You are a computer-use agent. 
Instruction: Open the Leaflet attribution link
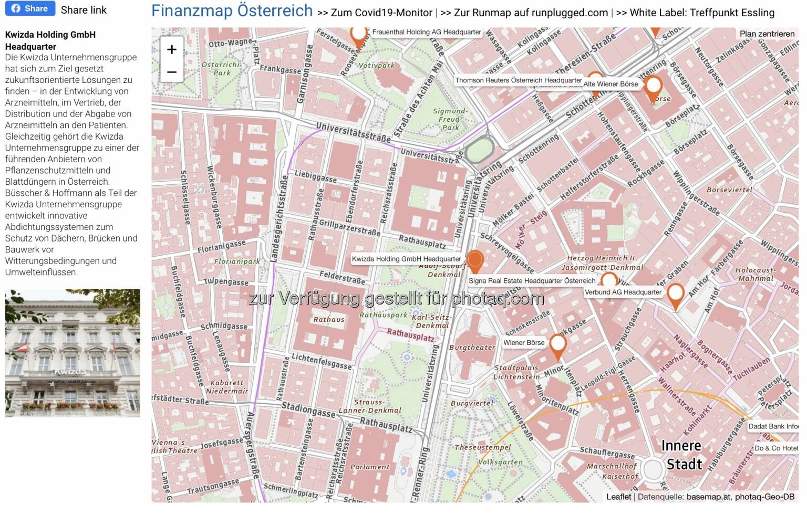click(x=618, y=497)
